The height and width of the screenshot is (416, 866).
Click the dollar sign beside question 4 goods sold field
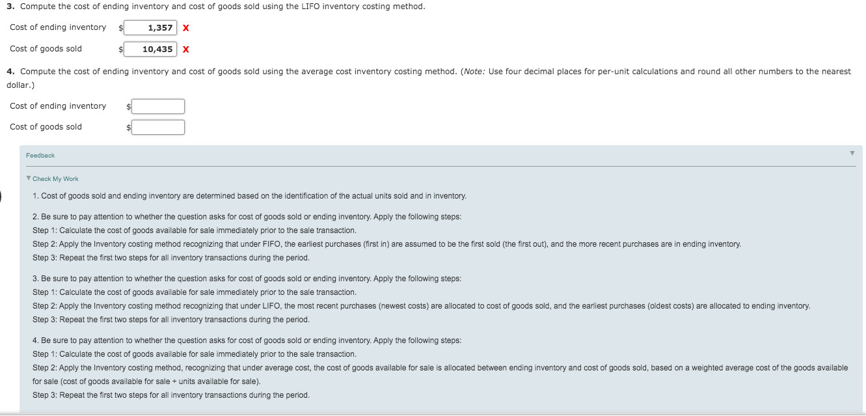[128, 127]
